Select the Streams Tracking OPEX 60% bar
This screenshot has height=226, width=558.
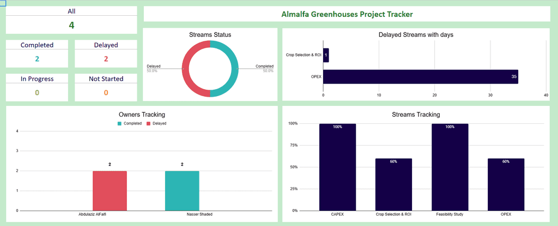point(506,185)
